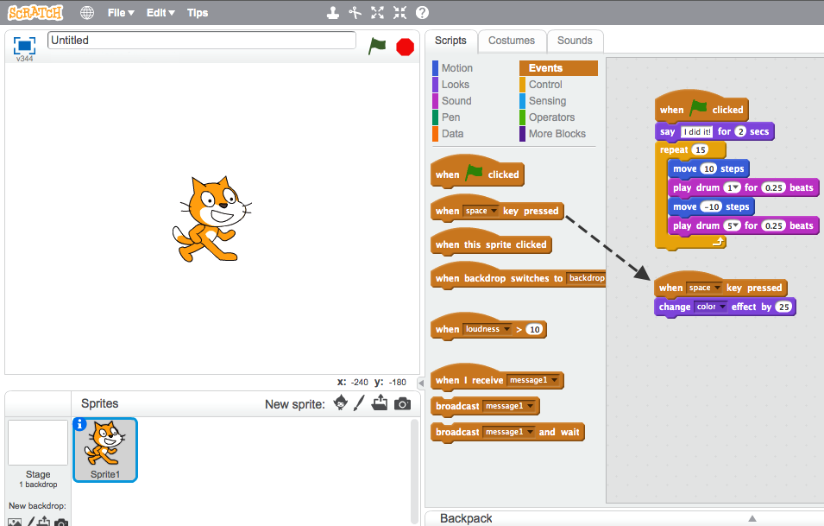Edit the 'I did it!' text in say block
This screenshot has height=526, width=824.
(697, 131)
